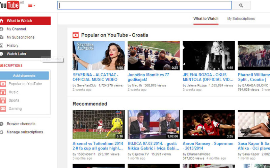Select the What to Watch tab
The width and height of the screenshot is (270, 168).
click(x=206, y=19)
